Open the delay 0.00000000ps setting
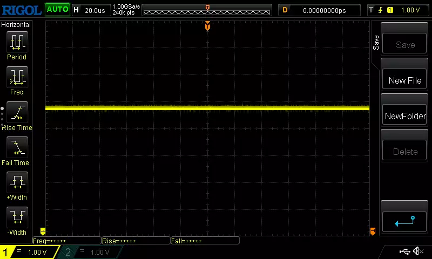The image size is (432, 259). 319,10
